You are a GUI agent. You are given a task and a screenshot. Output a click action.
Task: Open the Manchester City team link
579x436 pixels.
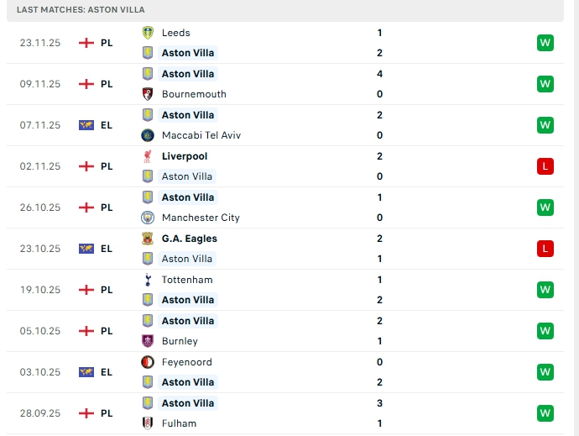(201, 218)
